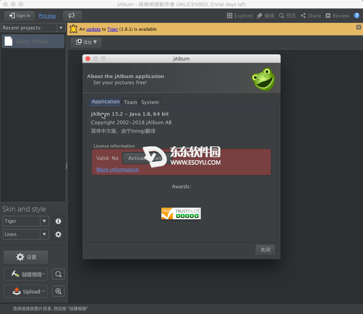Viewport: 363px width, 314px height.
Task: Click the green frog jAlbum logo
Action: [x=263, y=79]
